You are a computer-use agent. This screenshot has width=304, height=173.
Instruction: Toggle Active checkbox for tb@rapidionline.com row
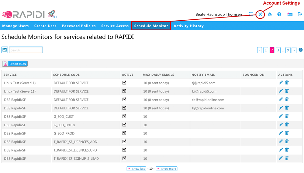click(124, 99)
